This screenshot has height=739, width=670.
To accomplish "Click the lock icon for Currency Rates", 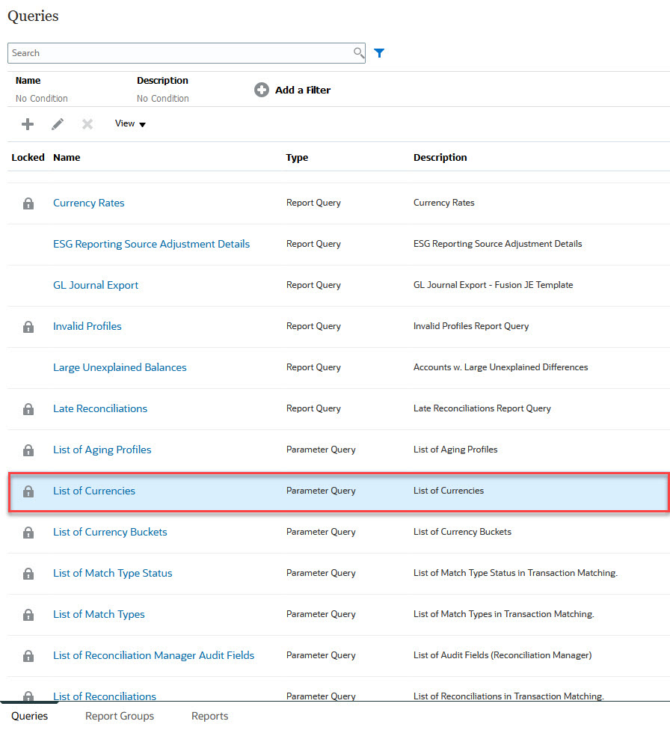I will 28,203.
